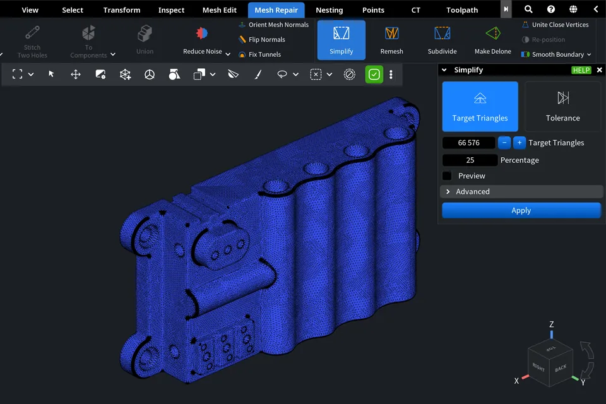Click Flip Normals
The width and height of the screenshot is (606, 404).
[x=262, y=39]
